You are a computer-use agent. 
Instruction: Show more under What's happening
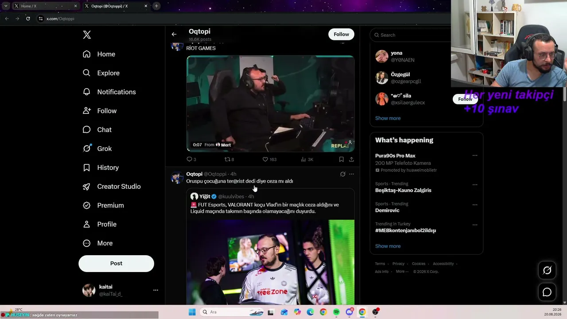[388, 246]
